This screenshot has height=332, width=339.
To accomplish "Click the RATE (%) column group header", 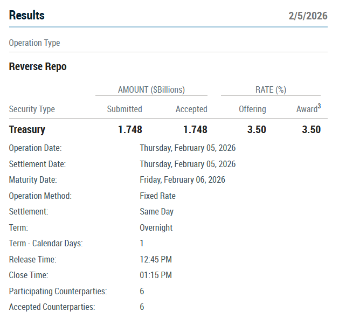I will click(x=271, y=89).
